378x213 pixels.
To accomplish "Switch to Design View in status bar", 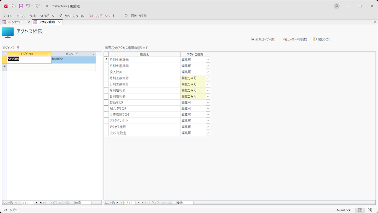I will pyautogui.click(x=370, y=210).
